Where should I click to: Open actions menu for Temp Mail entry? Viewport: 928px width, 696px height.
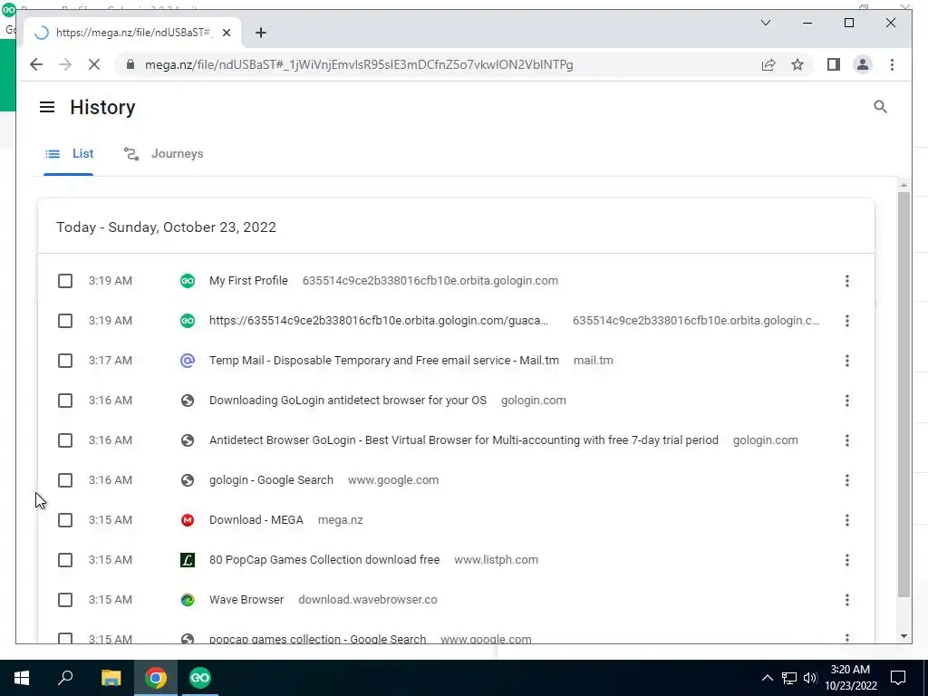[847, 361]
